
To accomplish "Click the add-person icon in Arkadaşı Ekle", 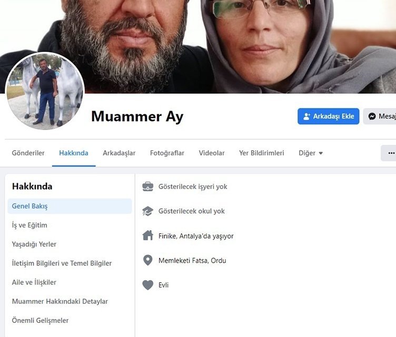I will (306, 116).
